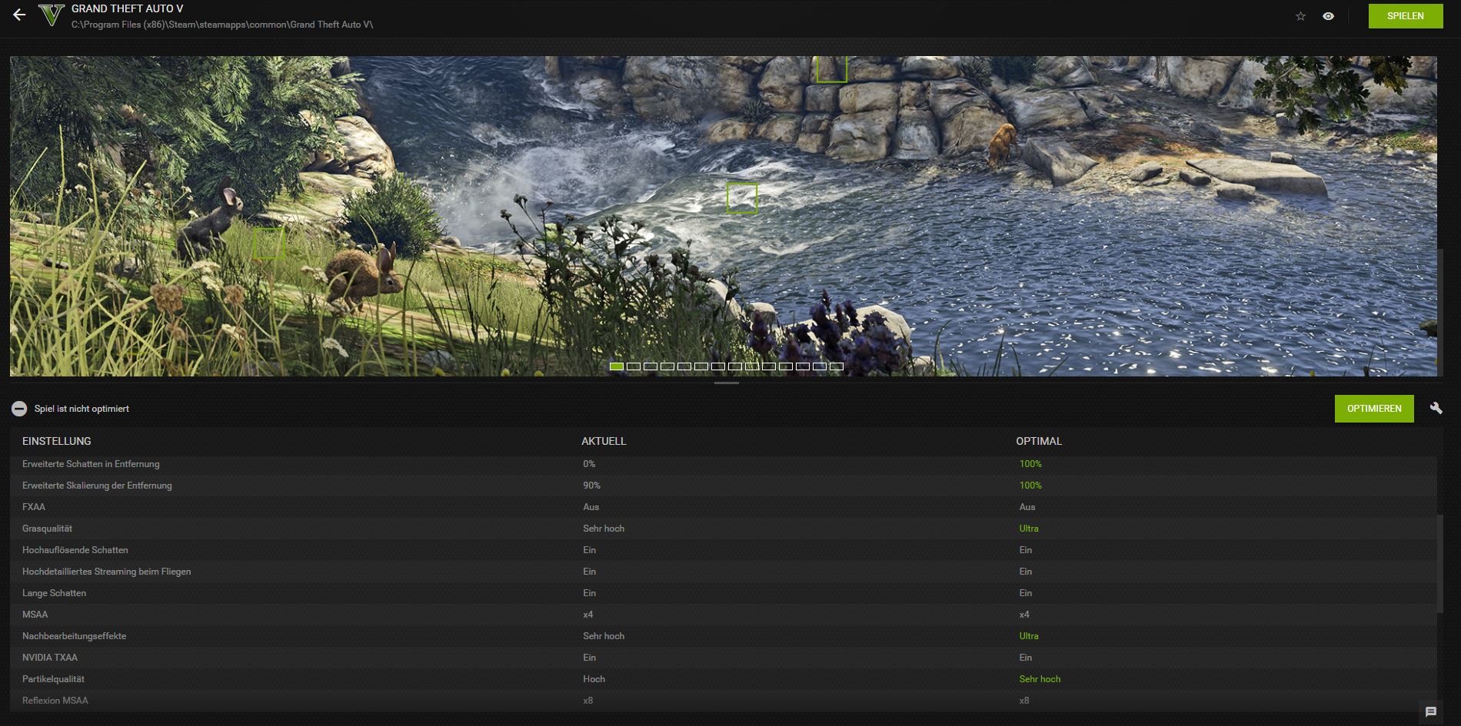Select the MSAA setting name
Screen dimensions: 1461x726
point(35,615)
